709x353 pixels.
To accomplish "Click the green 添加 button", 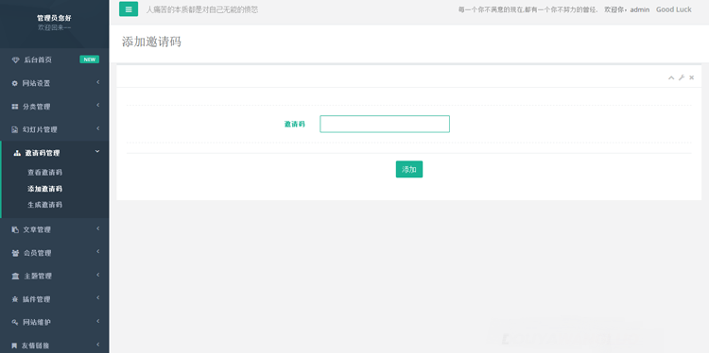I will (409, 169).
